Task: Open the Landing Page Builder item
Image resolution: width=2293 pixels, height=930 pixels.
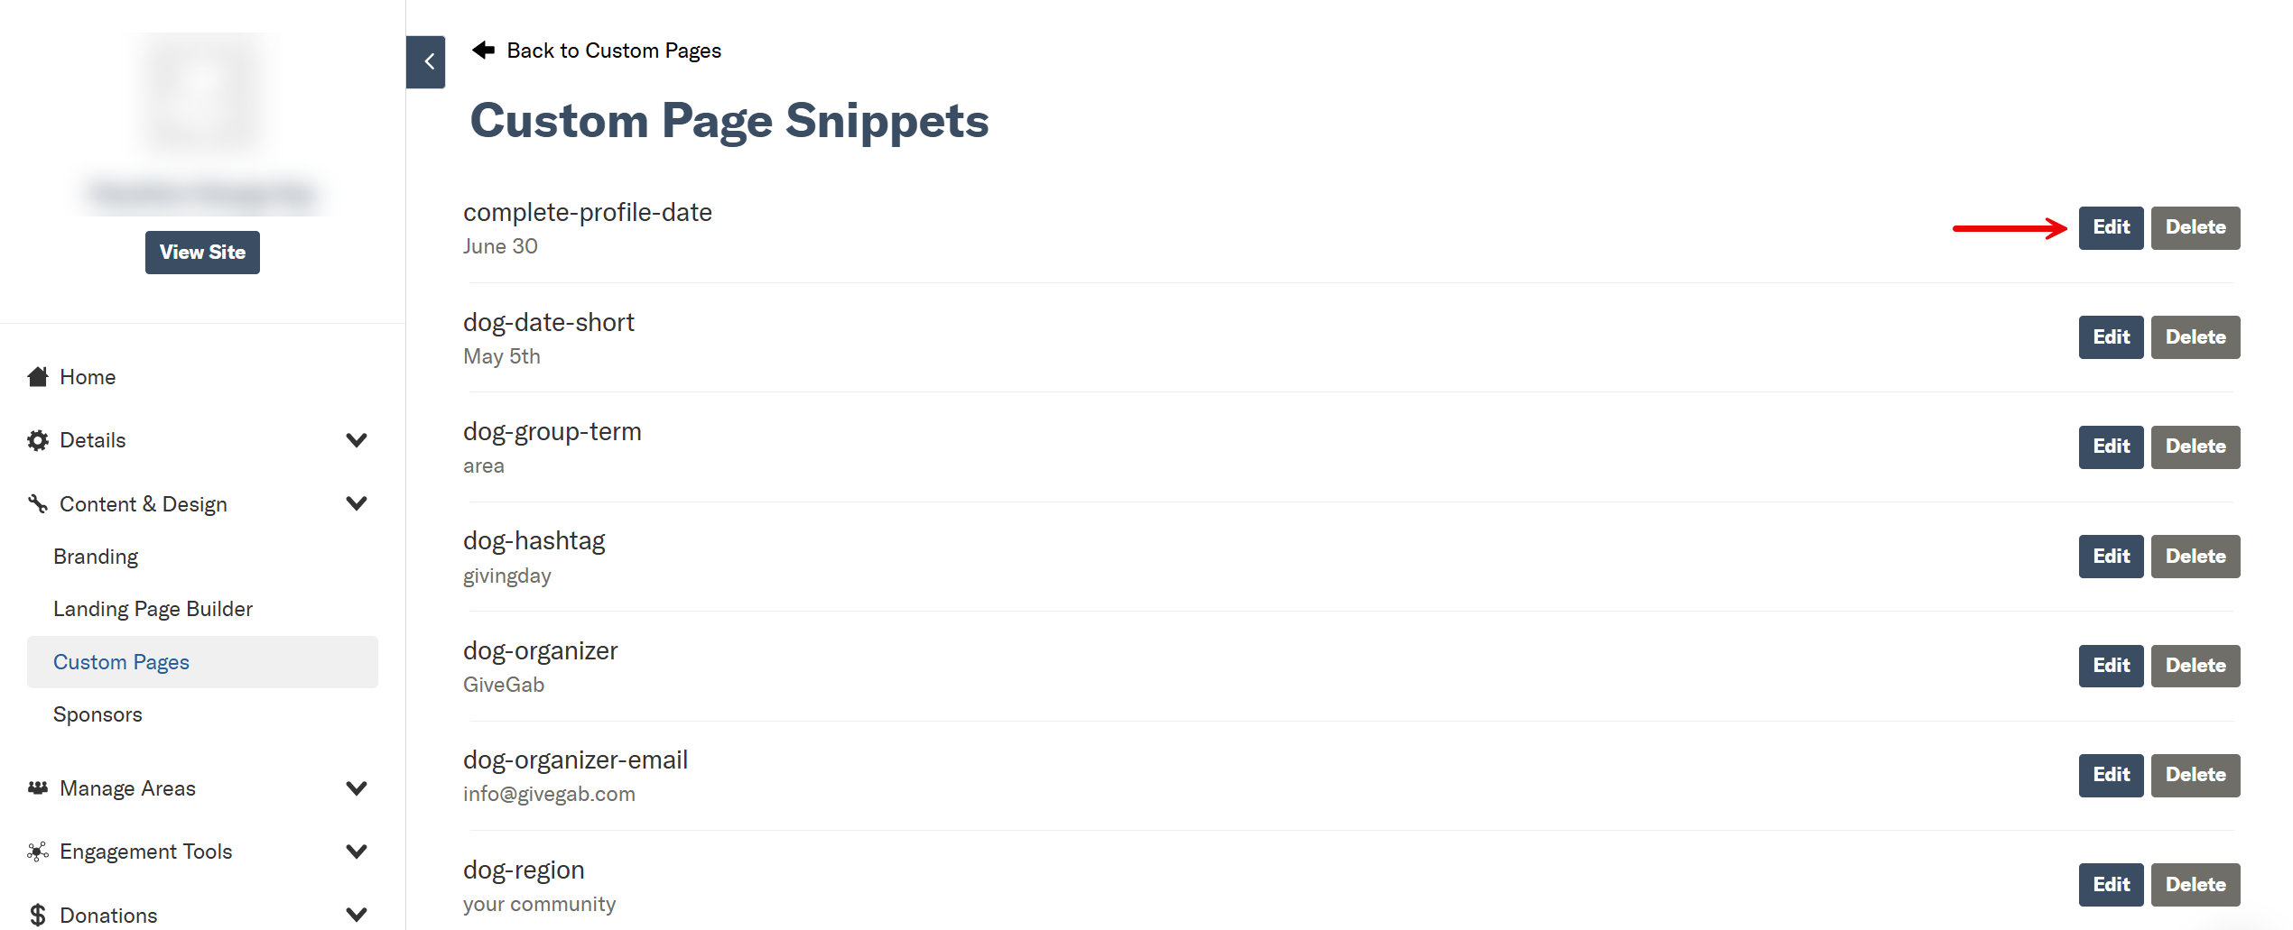Action: 153,609
